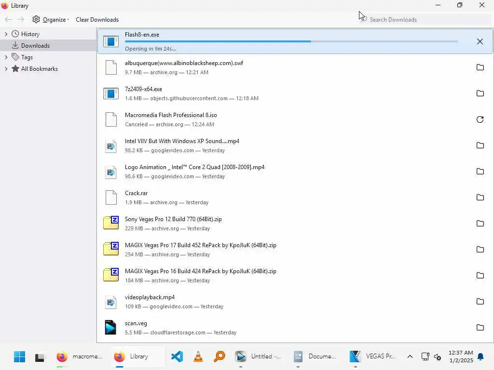Open folder for MAGIX Vegas Pro 16 zip

pyautogui.click(x=480, y=276)
